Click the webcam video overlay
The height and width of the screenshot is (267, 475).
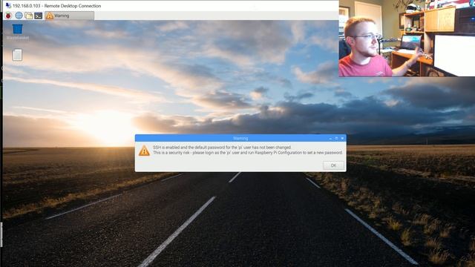pos(407,38)
